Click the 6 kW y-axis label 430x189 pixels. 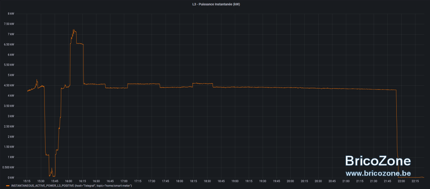10,55
